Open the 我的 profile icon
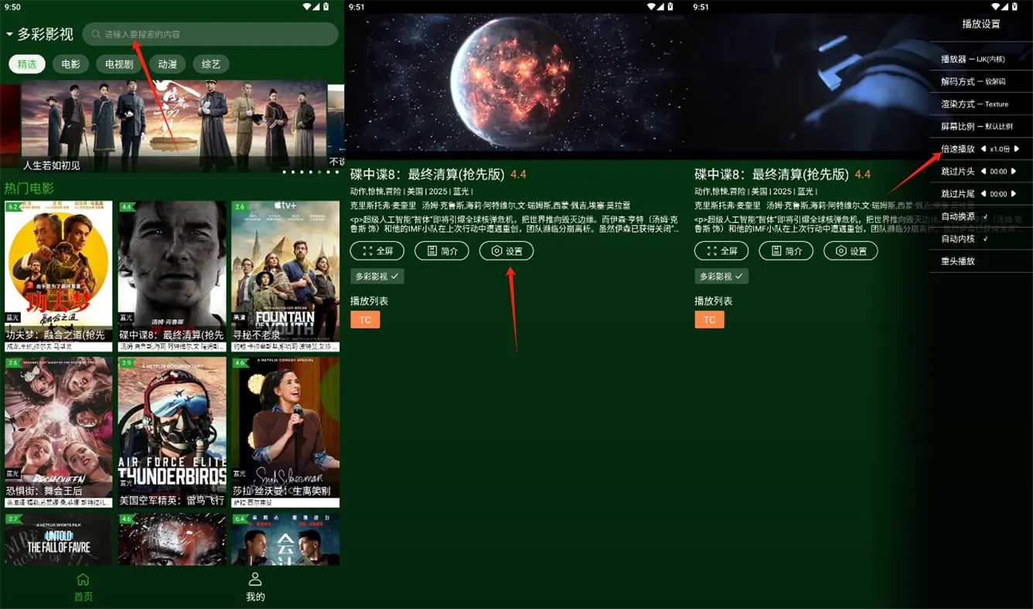 point(255,580)
